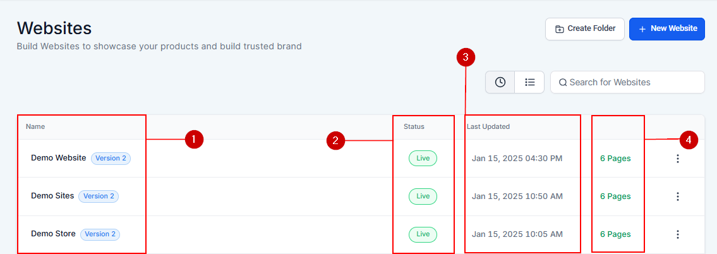Sort by Last Updated column header
This screenshot has width=717, height=254.
(488, 126)
